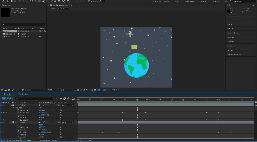Click the parent pick whip for layer 1
This screenshot has width=257, height=142.
[59, 105]
